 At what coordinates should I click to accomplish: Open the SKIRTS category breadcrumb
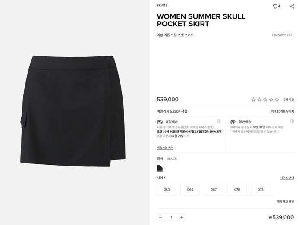click(162, 6)
